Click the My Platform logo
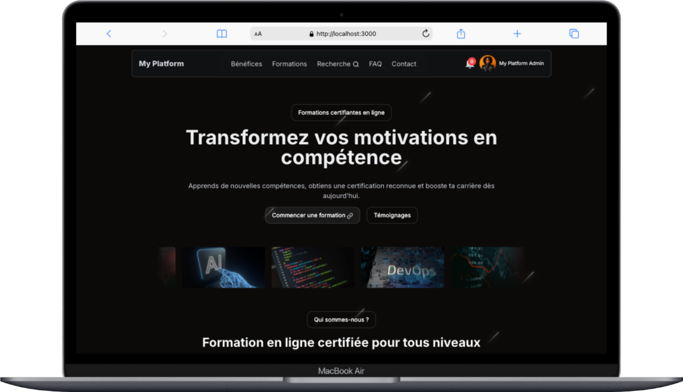 pos(161,64)
